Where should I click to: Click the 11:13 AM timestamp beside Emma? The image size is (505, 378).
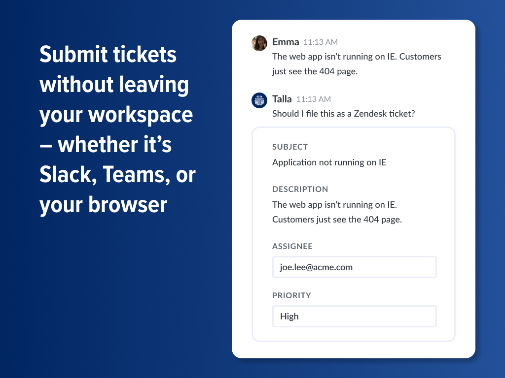(321, 42)
